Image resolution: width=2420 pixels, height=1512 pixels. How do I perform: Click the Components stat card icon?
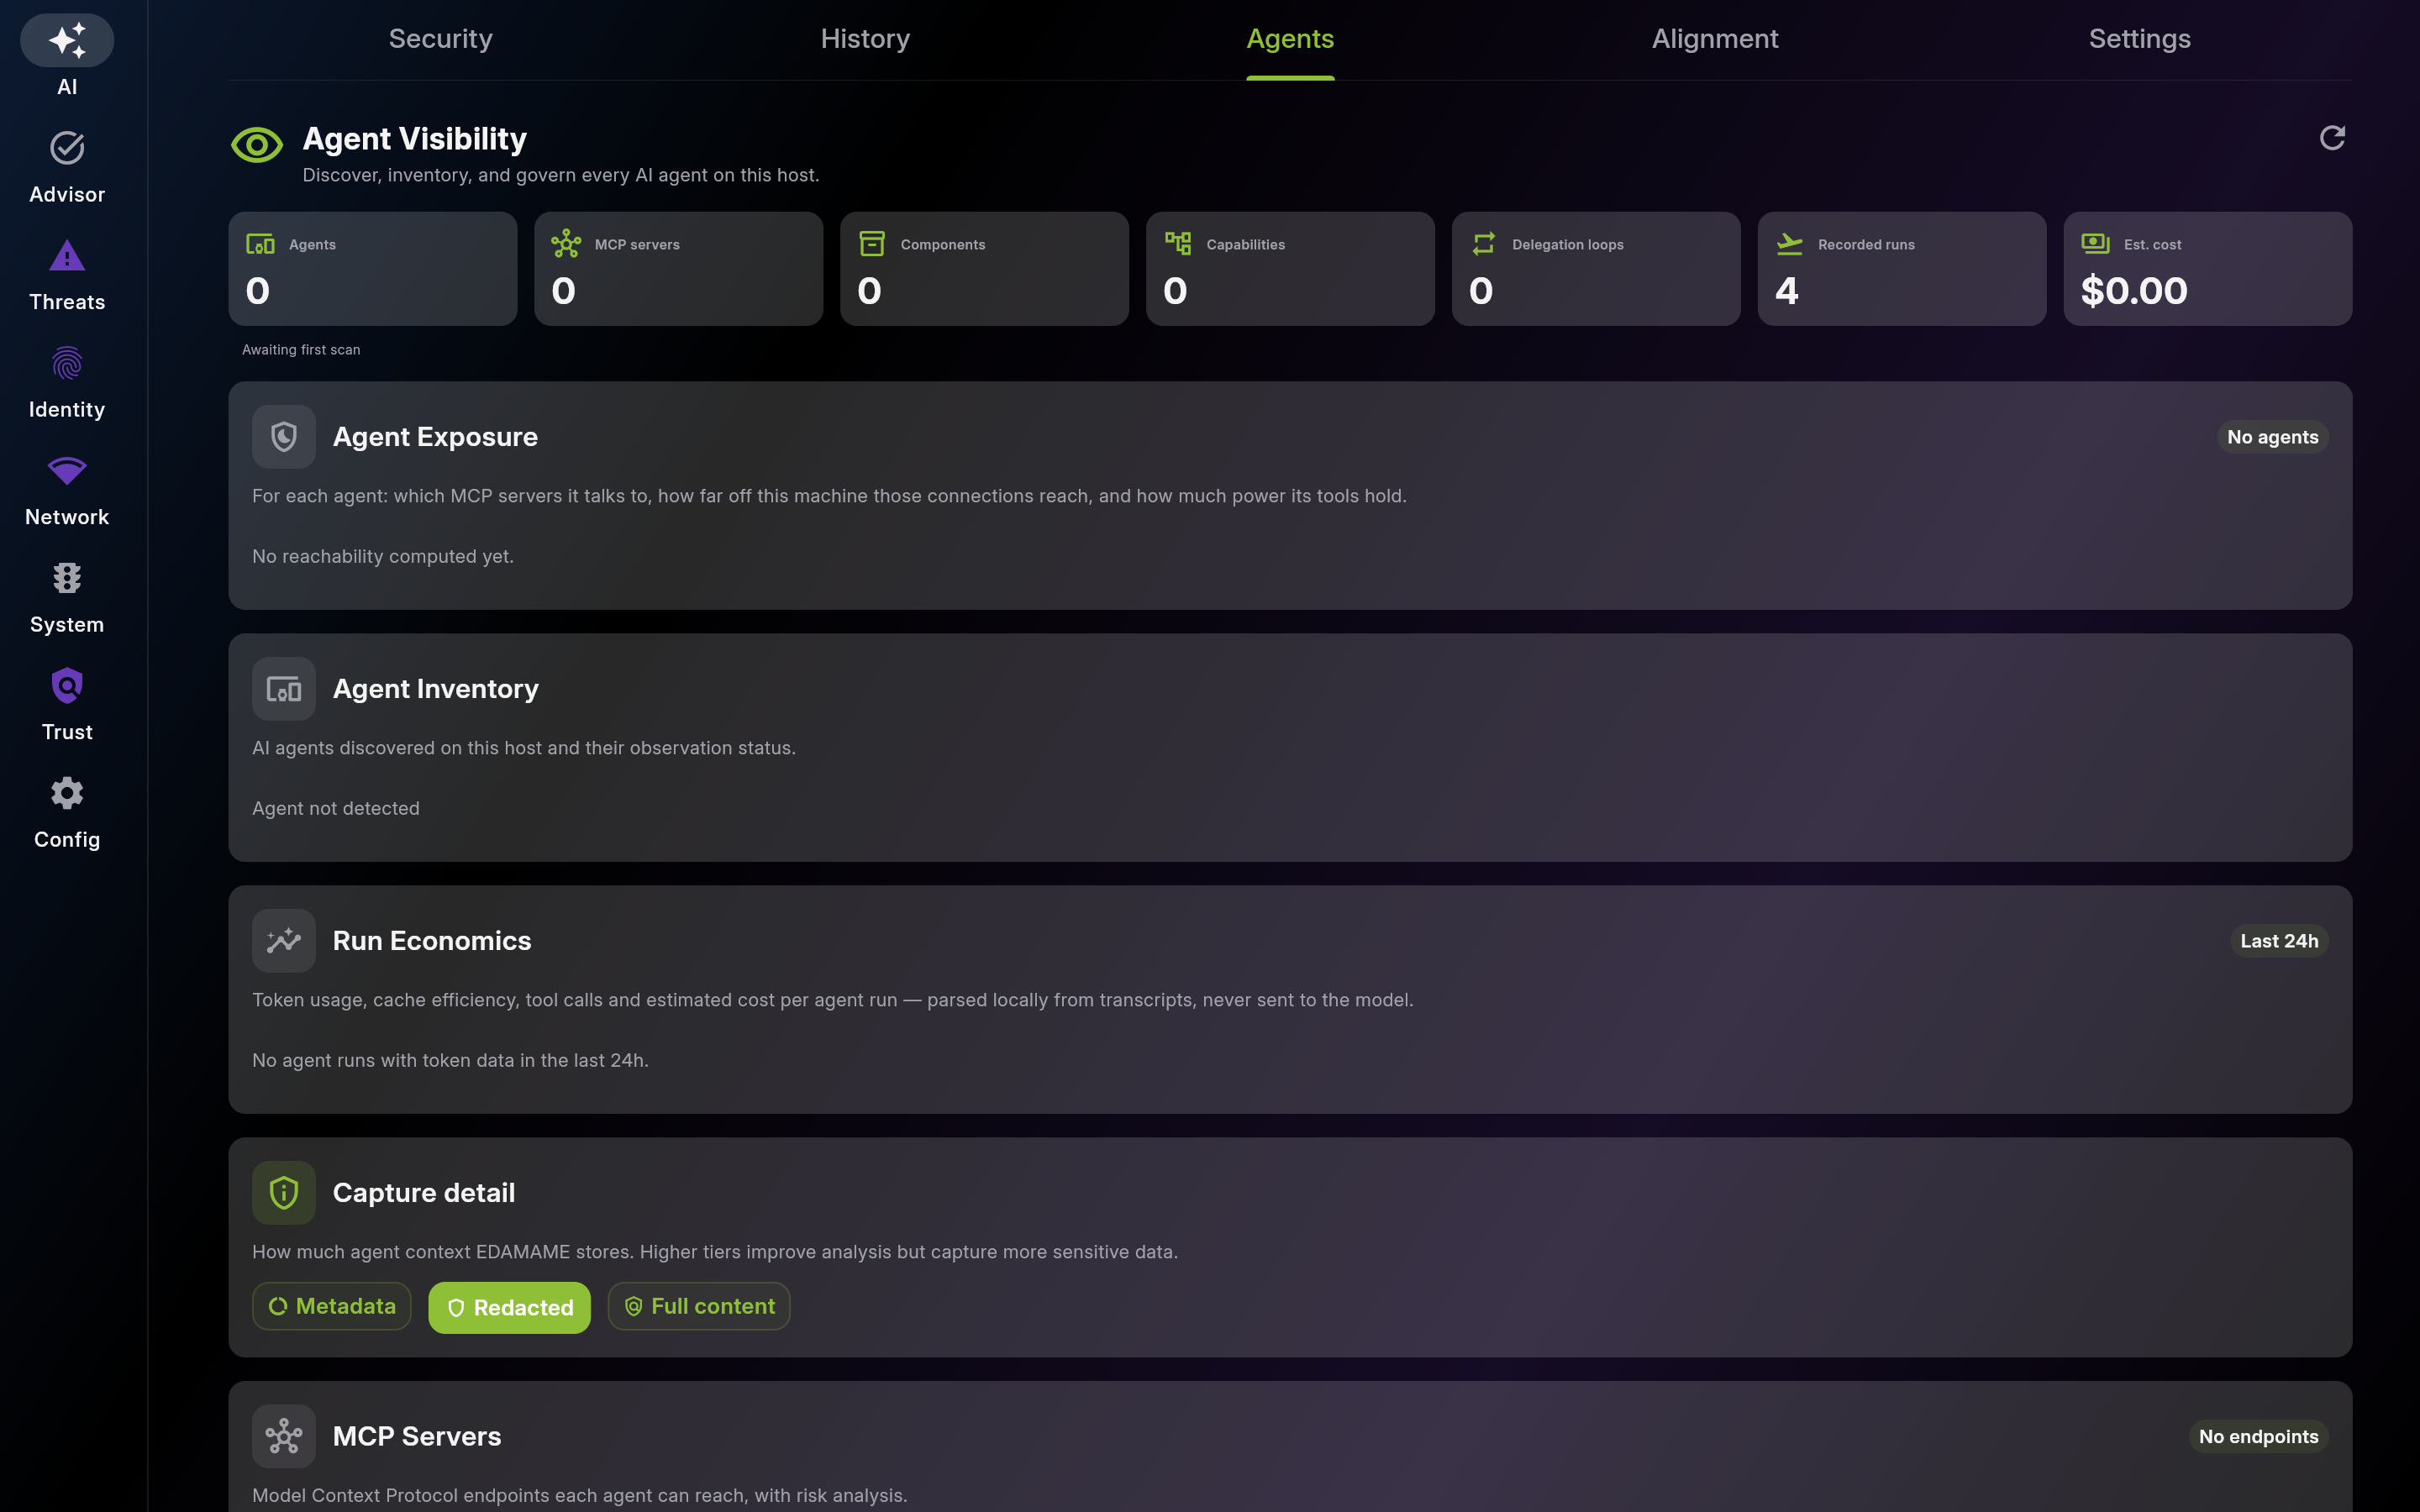(x=872, y=244)
